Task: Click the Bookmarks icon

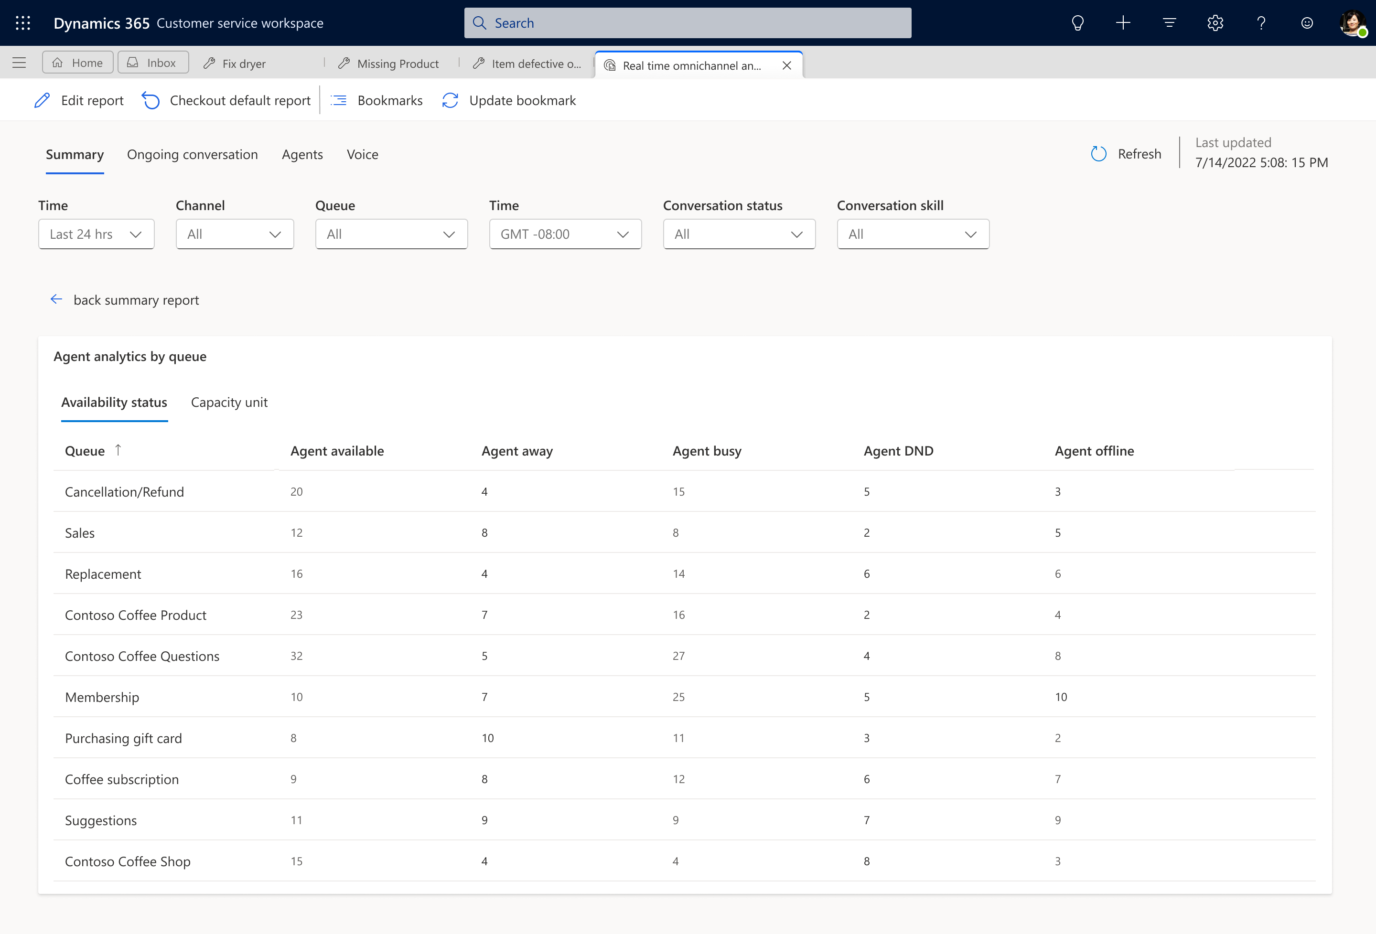Action: [339, 100]
